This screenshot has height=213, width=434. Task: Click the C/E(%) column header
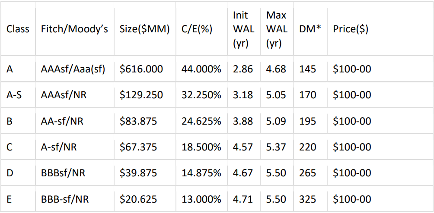click(x=197, y=29)
